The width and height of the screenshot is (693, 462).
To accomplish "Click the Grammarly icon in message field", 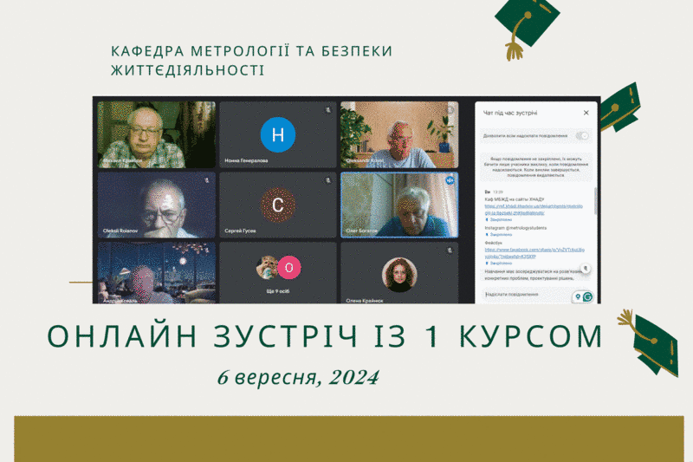I will 587,296.
